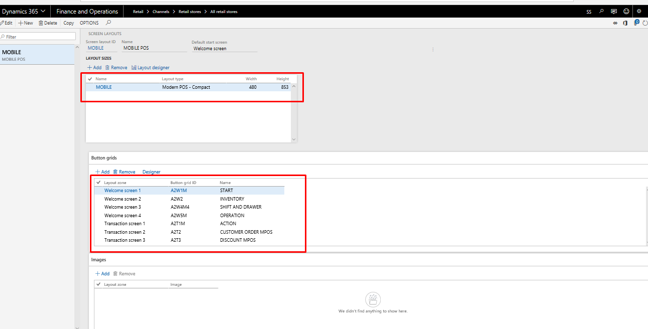The image size is (648, 329).
Task: Open the Layout designer
Action: [150, 68]
